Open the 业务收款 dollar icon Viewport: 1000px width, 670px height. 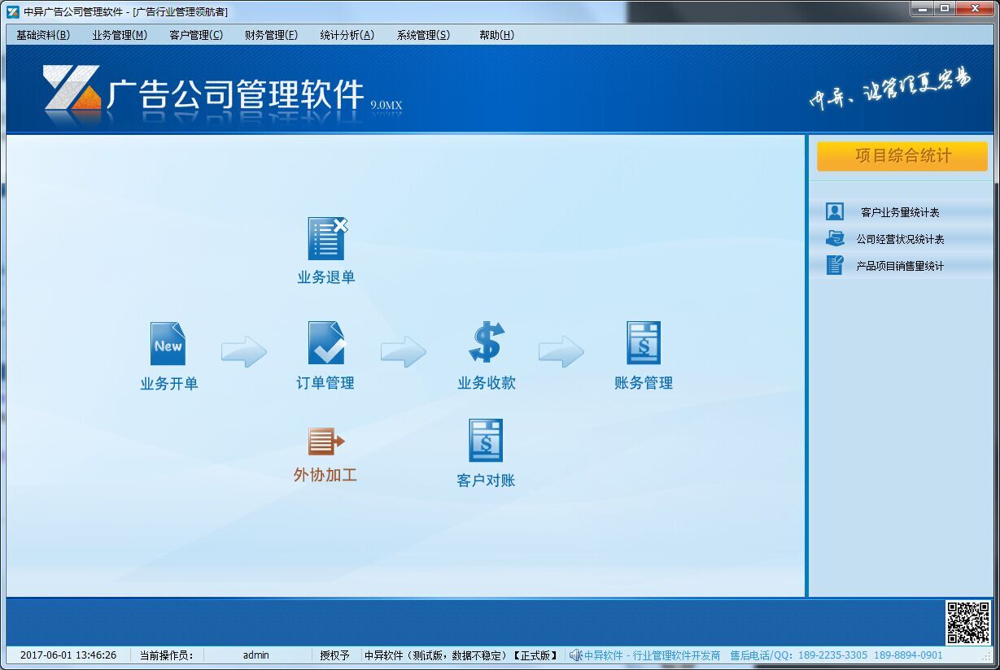tap(487, 342)
